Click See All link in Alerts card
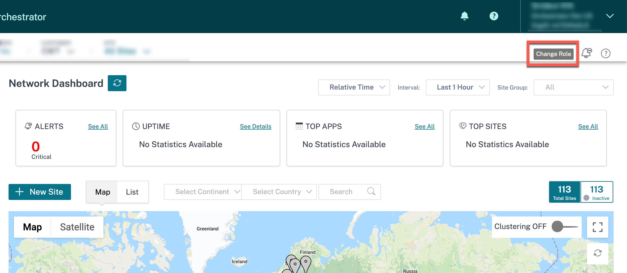The height and width of the screenshot is (273, 627). point(98,126)
